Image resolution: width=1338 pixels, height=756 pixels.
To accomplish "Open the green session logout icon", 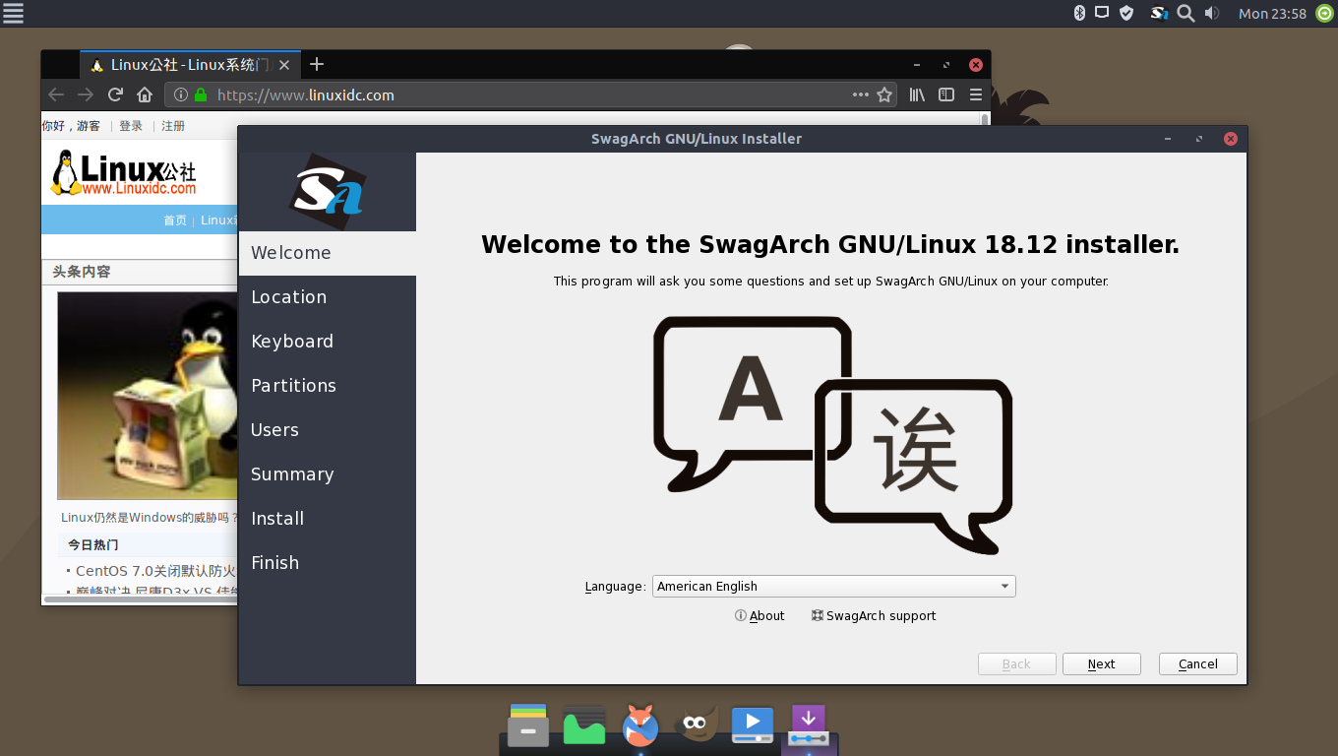I will point(1324,13).
